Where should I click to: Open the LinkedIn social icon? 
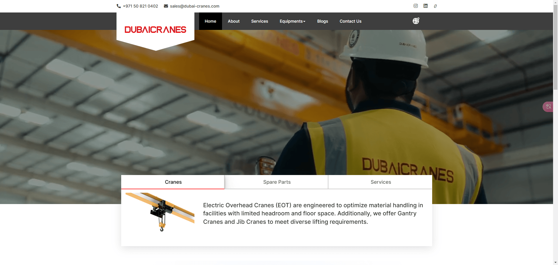click(425, 6)
